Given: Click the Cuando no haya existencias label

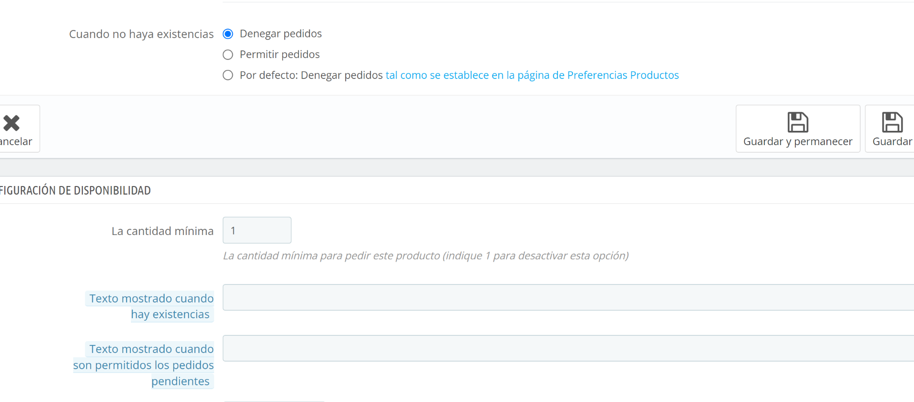Looking at the screenshot, I should click(x=141, y=34).
